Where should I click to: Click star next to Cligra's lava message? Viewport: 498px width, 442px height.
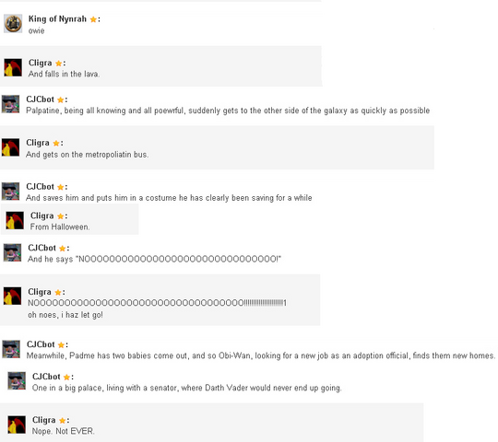tap(58, 64)
